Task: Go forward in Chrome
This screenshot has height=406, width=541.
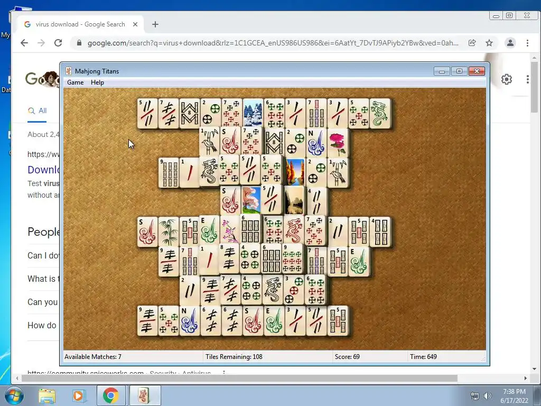Action: 41,43
